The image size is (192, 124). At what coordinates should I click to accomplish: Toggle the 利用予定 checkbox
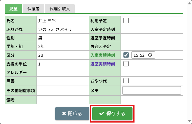click(x=126, y=21)
